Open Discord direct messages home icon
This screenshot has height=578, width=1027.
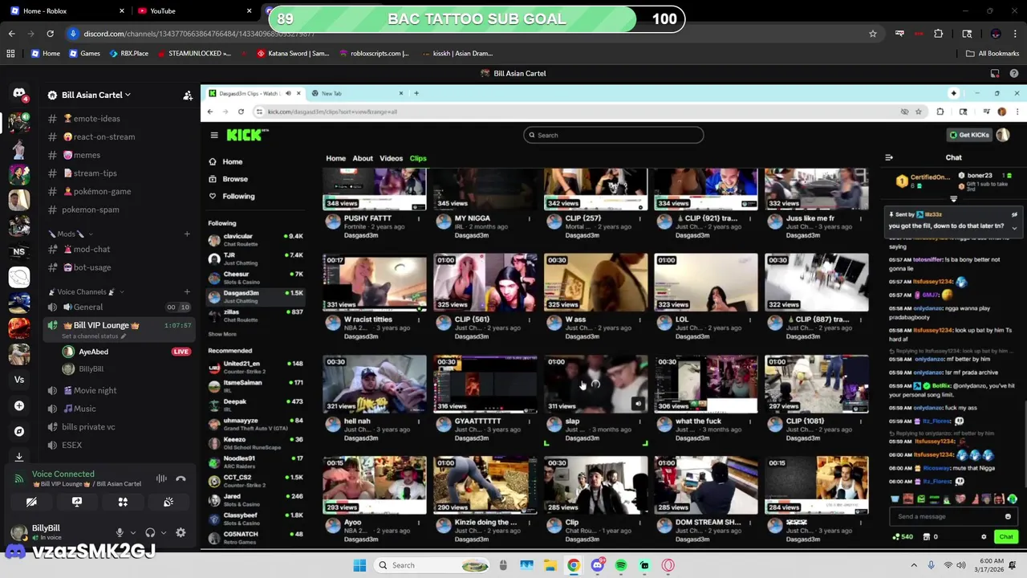(x=19, y=95)
